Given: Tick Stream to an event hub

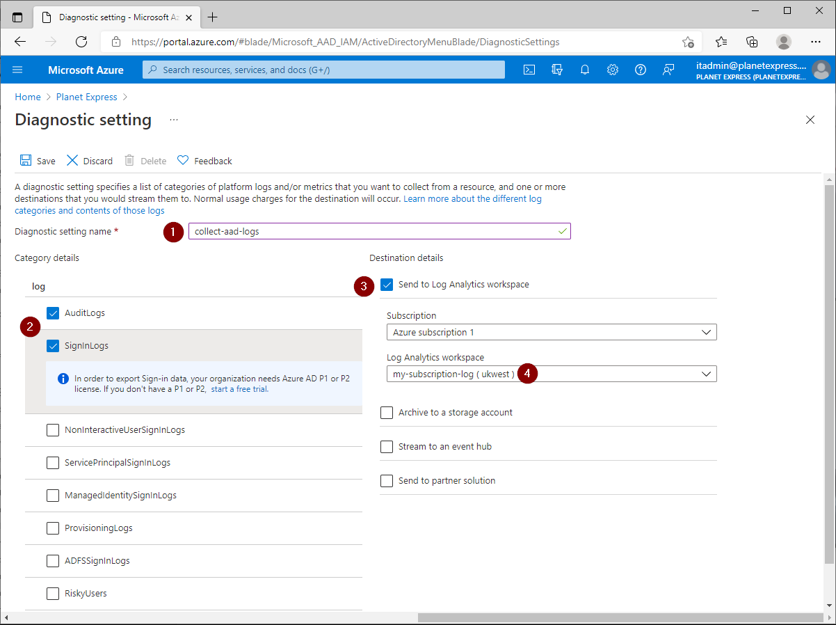Looking at the screenshot, I should pyautogui.click(x=387, y=447).
